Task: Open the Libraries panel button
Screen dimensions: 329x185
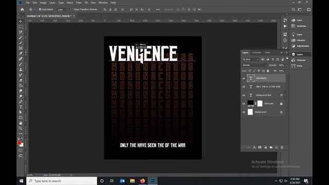Action: pyautogui.click(x=298, y=40)
